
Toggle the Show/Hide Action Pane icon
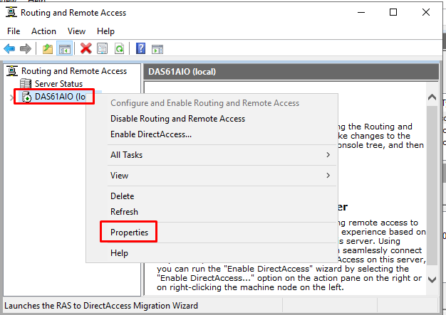157,49
